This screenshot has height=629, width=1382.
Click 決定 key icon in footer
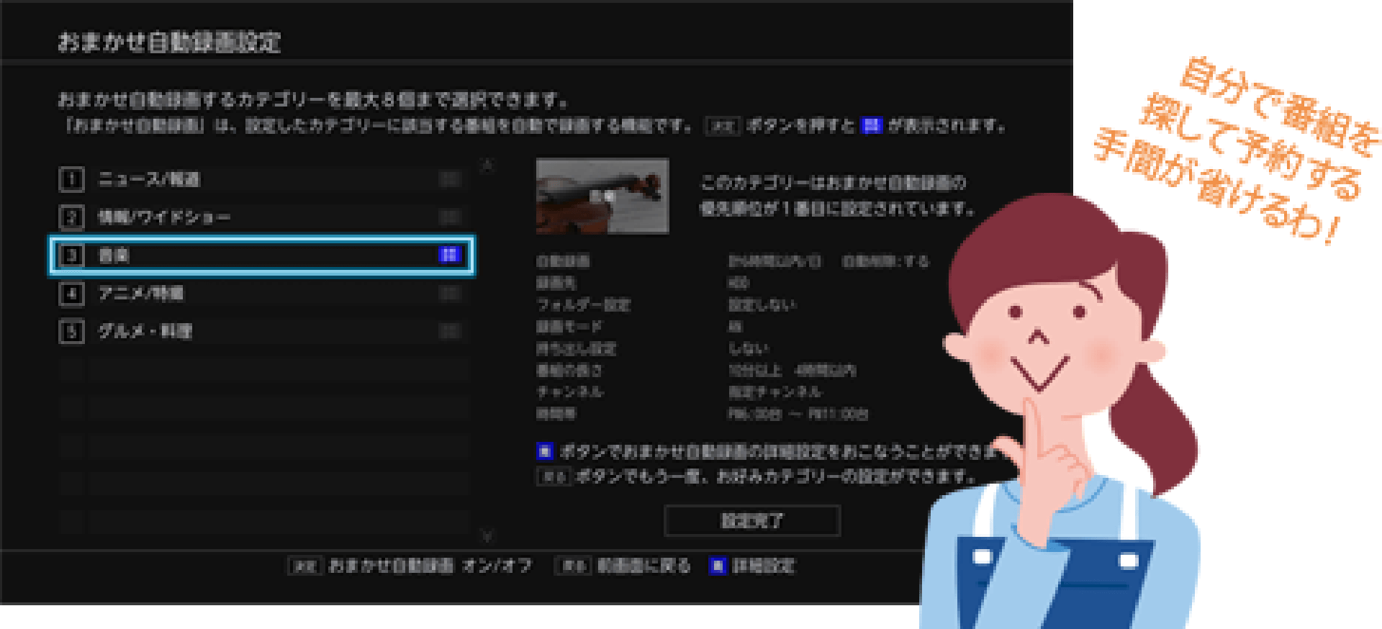(304, 566)
